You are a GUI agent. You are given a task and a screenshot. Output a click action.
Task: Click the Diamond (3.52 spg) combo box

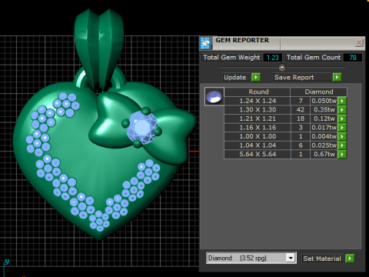(x=251, y=258)
